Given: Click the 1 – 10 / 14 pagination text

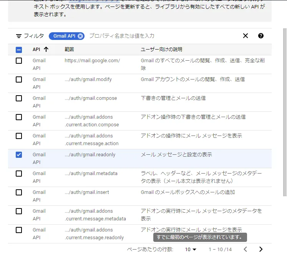Looking at the screenshot, I should [x=220, y=249].
